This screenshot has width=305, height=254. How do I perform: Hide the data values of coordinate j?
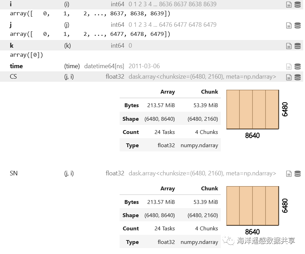pos(297,25)
